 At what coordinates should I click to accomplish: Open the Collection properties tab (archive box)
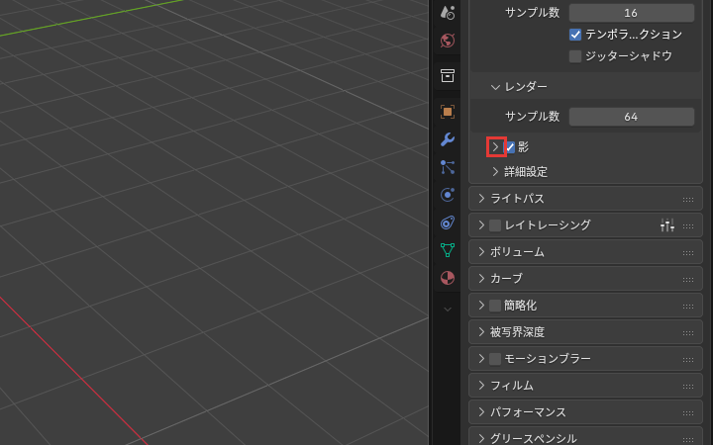448,75
